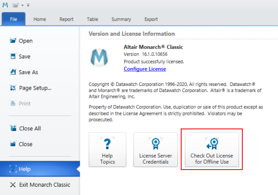Switch to the Report tab
278x195 pixels.
click(x=66, y=19)
